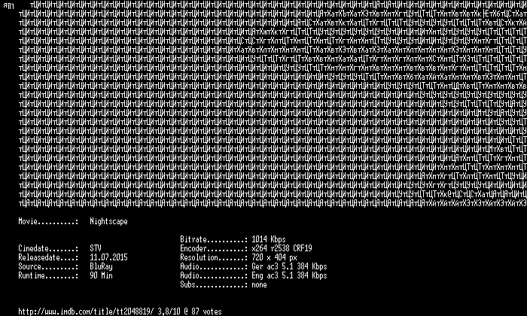This screenshot has width=527, height=316.
Task: Select the release date 11.07.2015
Action: click(x=108, y=257)
